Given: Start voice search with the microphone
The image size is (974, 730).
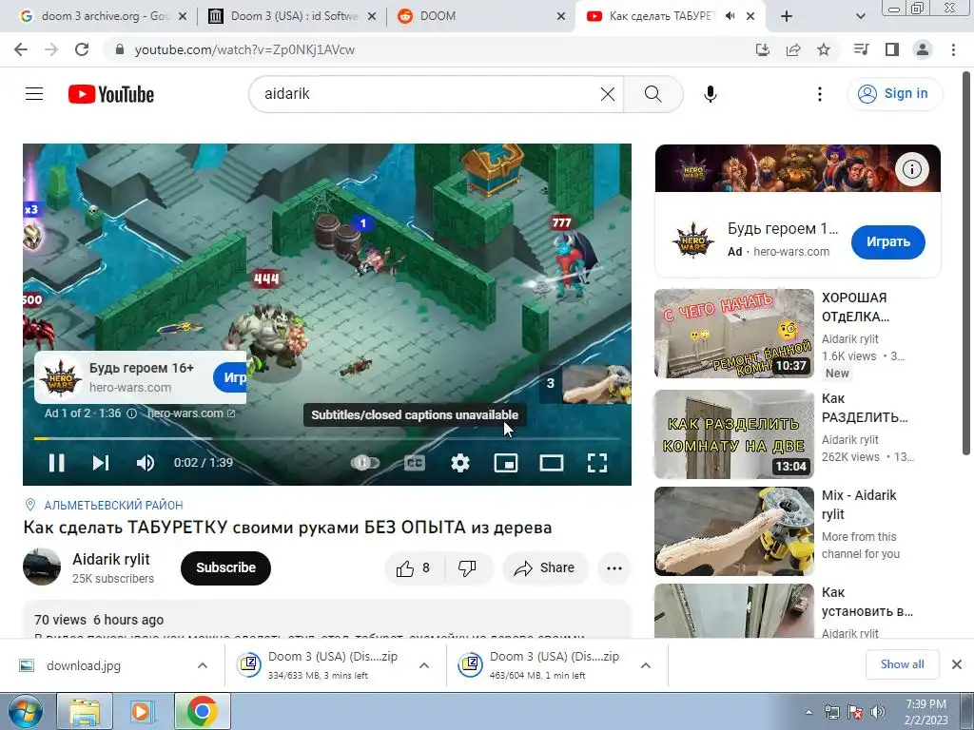Looking at the screenshot, I should tap(710, 94).
